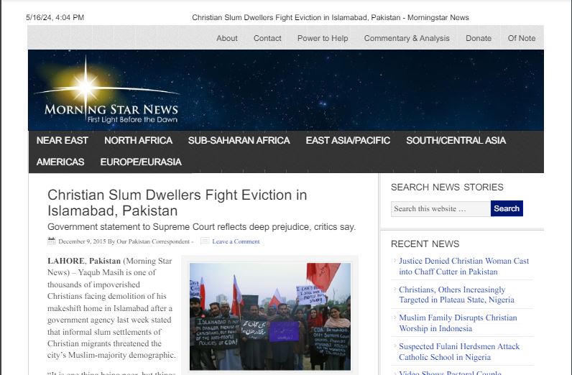Open the Contact page
572x375 pixels.
(267, 38)
